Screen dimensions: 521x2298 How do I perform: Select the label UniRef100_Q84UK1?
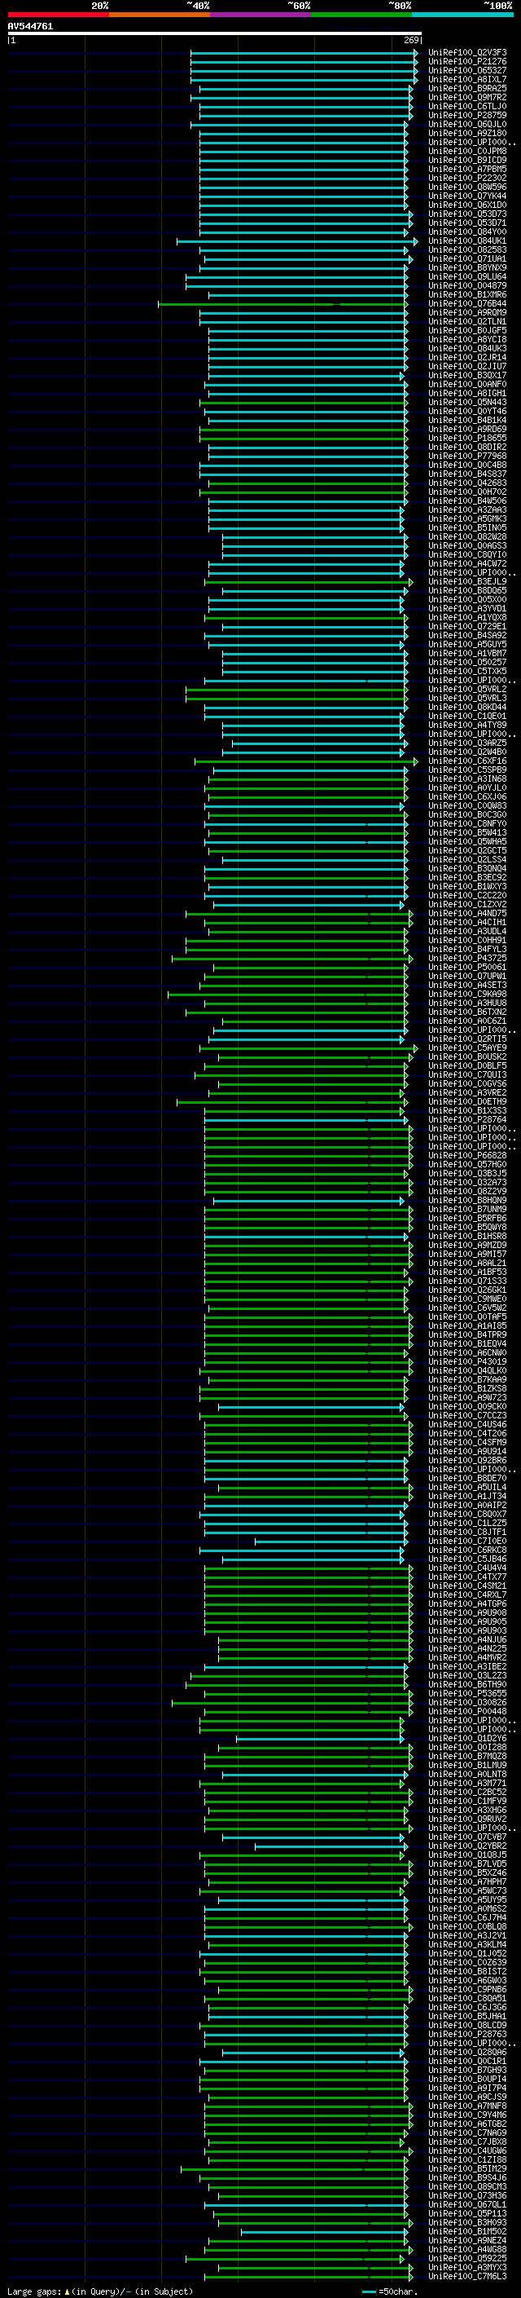(467, 240)
